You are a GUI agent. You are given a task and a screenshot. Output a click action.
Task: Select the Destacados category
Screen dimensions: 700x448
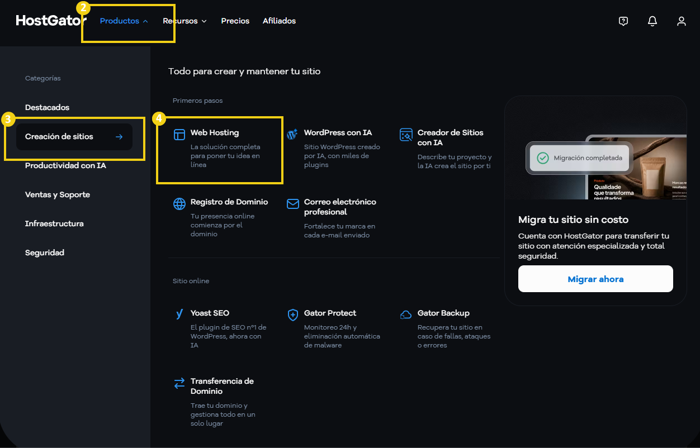click(47, 107)
